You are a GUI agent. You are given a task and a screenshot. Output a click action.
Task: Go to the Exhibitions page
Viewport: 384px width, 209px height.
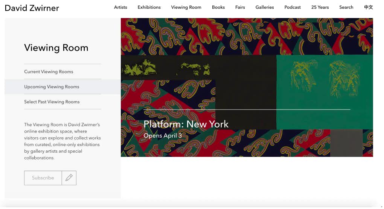pos(149,7)
